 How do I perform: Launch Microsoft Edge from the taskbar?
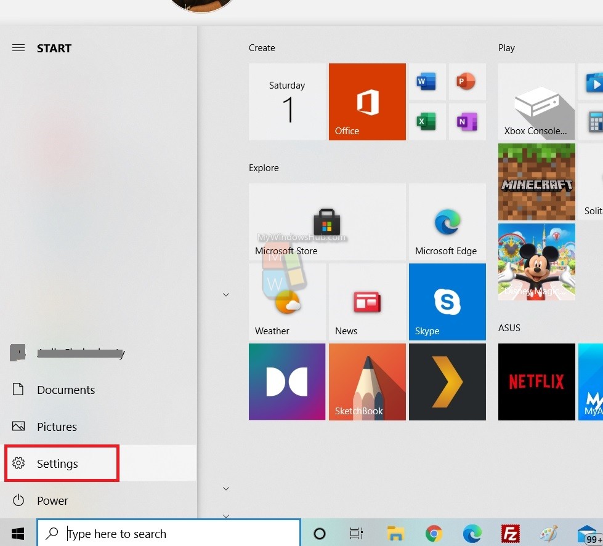coord(472,533)
